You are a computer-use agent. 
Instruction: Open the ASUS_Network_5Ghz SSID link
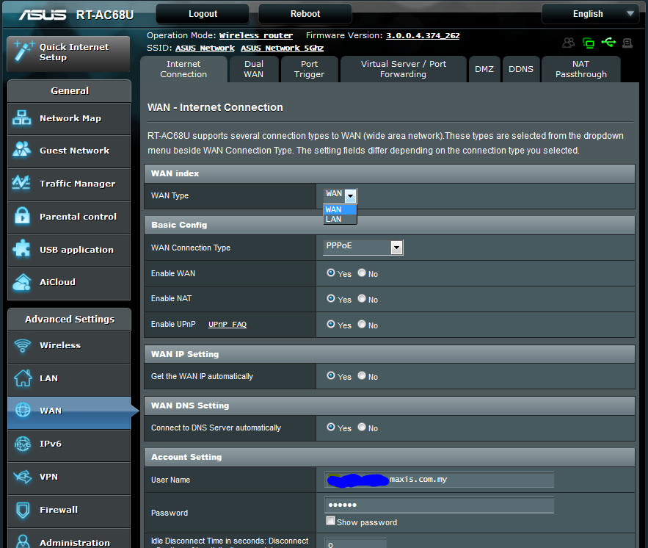[283, 48]
